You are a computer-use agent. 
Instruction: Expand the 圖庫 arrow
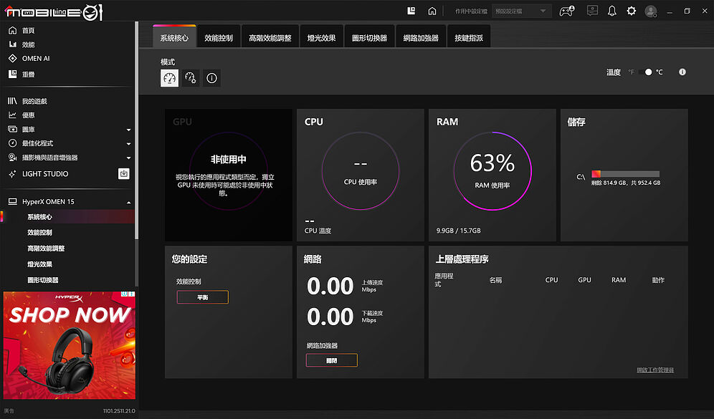[x=128, y=130]
